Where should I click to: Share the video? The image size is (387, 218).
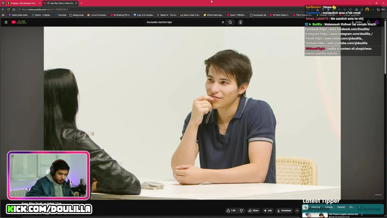click(253, 210)
